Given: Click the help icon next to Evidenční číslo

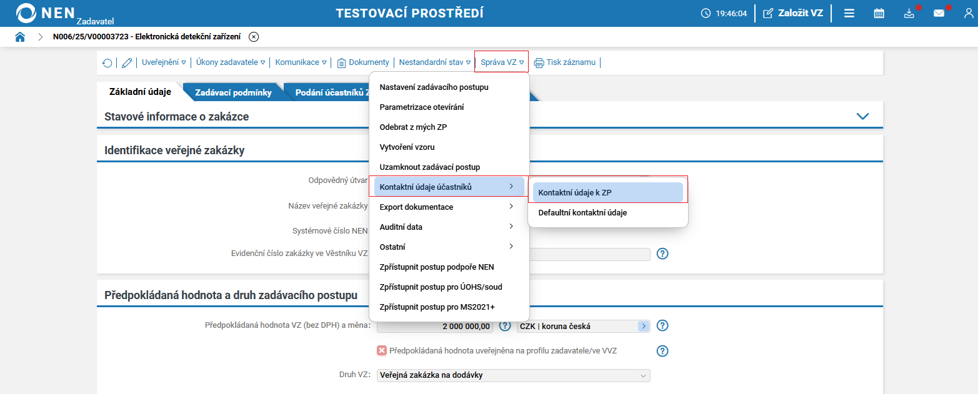Looking at the screenshot, I should tap(663, 254).
